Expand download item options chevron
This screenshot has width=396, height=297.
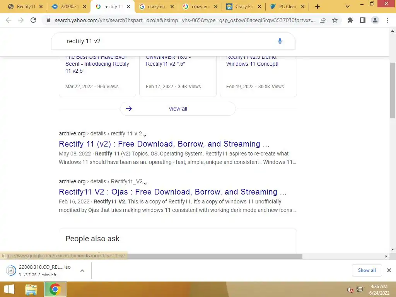[x=82, y=270]
